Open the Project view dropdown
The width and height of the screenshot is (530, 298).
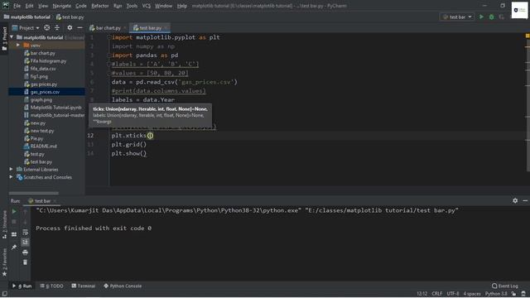26,27
